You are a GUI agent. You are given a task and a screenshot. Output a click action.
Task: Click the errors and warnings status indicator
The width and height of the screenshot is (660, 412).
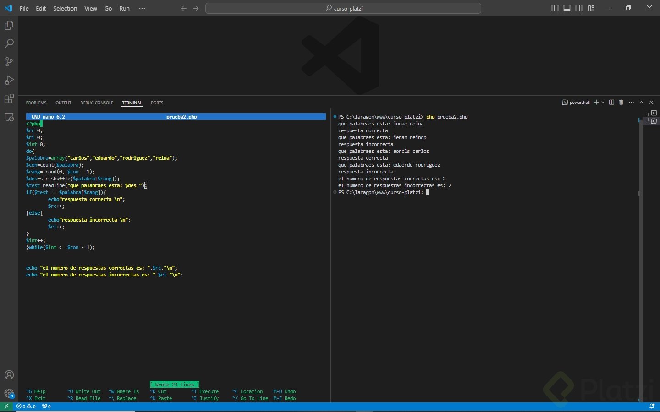click(26, 407)
